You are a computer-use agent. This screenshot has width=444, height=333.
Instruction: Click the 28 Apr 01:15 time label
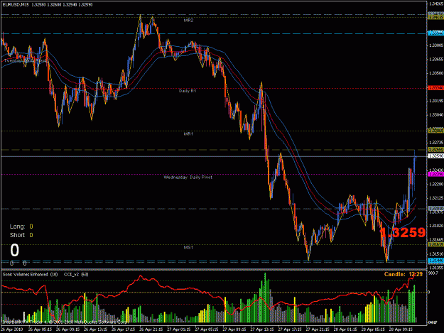345,329
